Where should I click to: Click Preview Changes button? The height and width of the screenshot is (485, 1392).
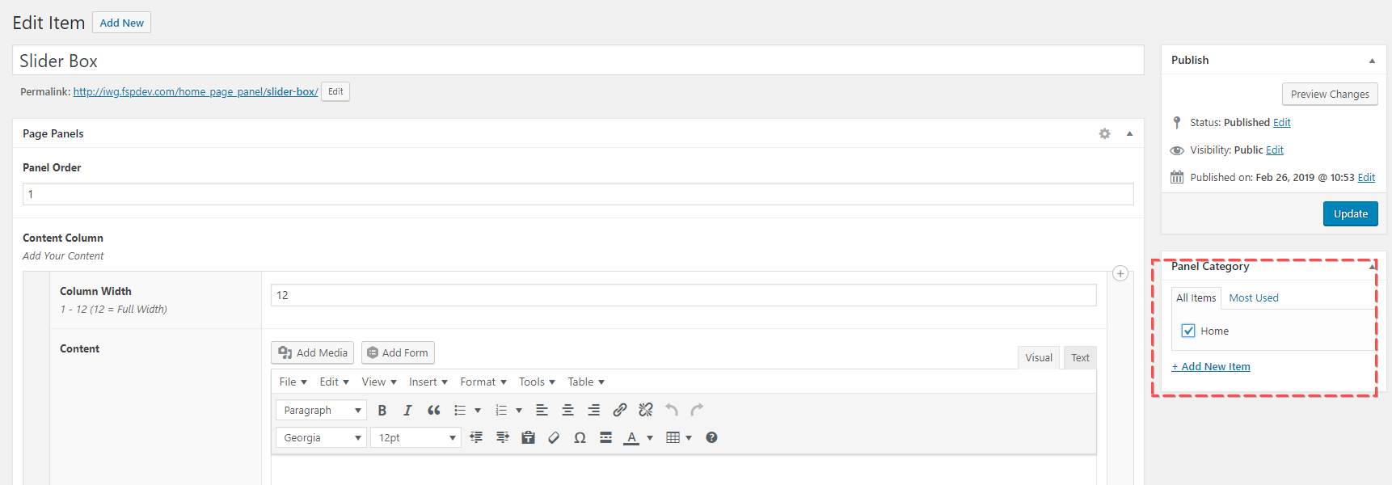click(1330, 94)
